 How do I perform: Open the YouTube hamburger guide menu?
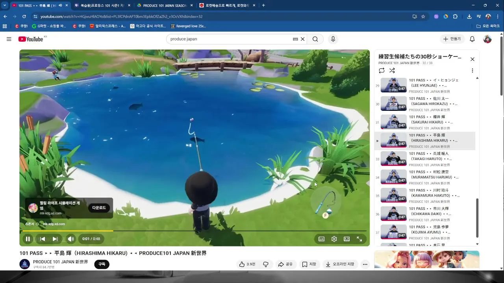tap(9, 39)
